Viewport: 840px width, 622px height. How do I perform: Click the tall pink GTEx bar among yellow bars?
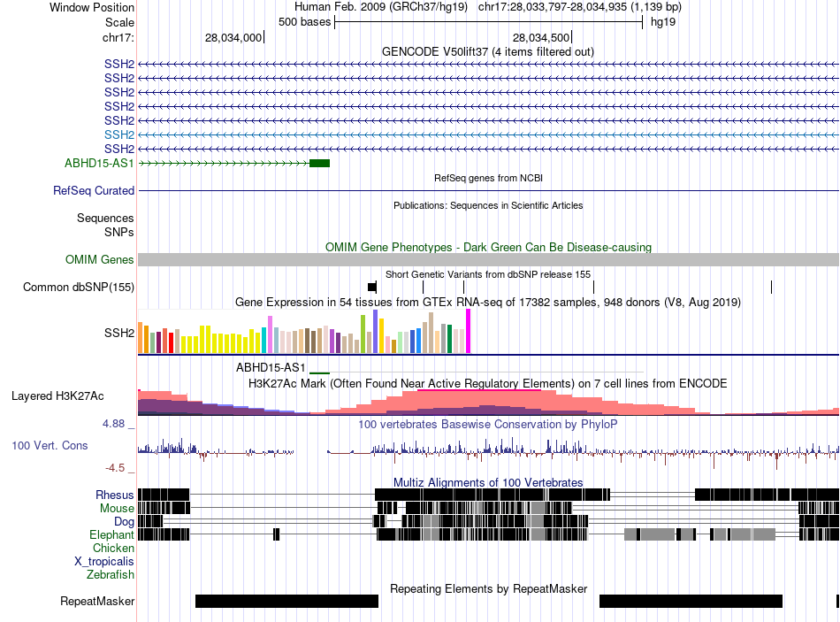(270, 334)
